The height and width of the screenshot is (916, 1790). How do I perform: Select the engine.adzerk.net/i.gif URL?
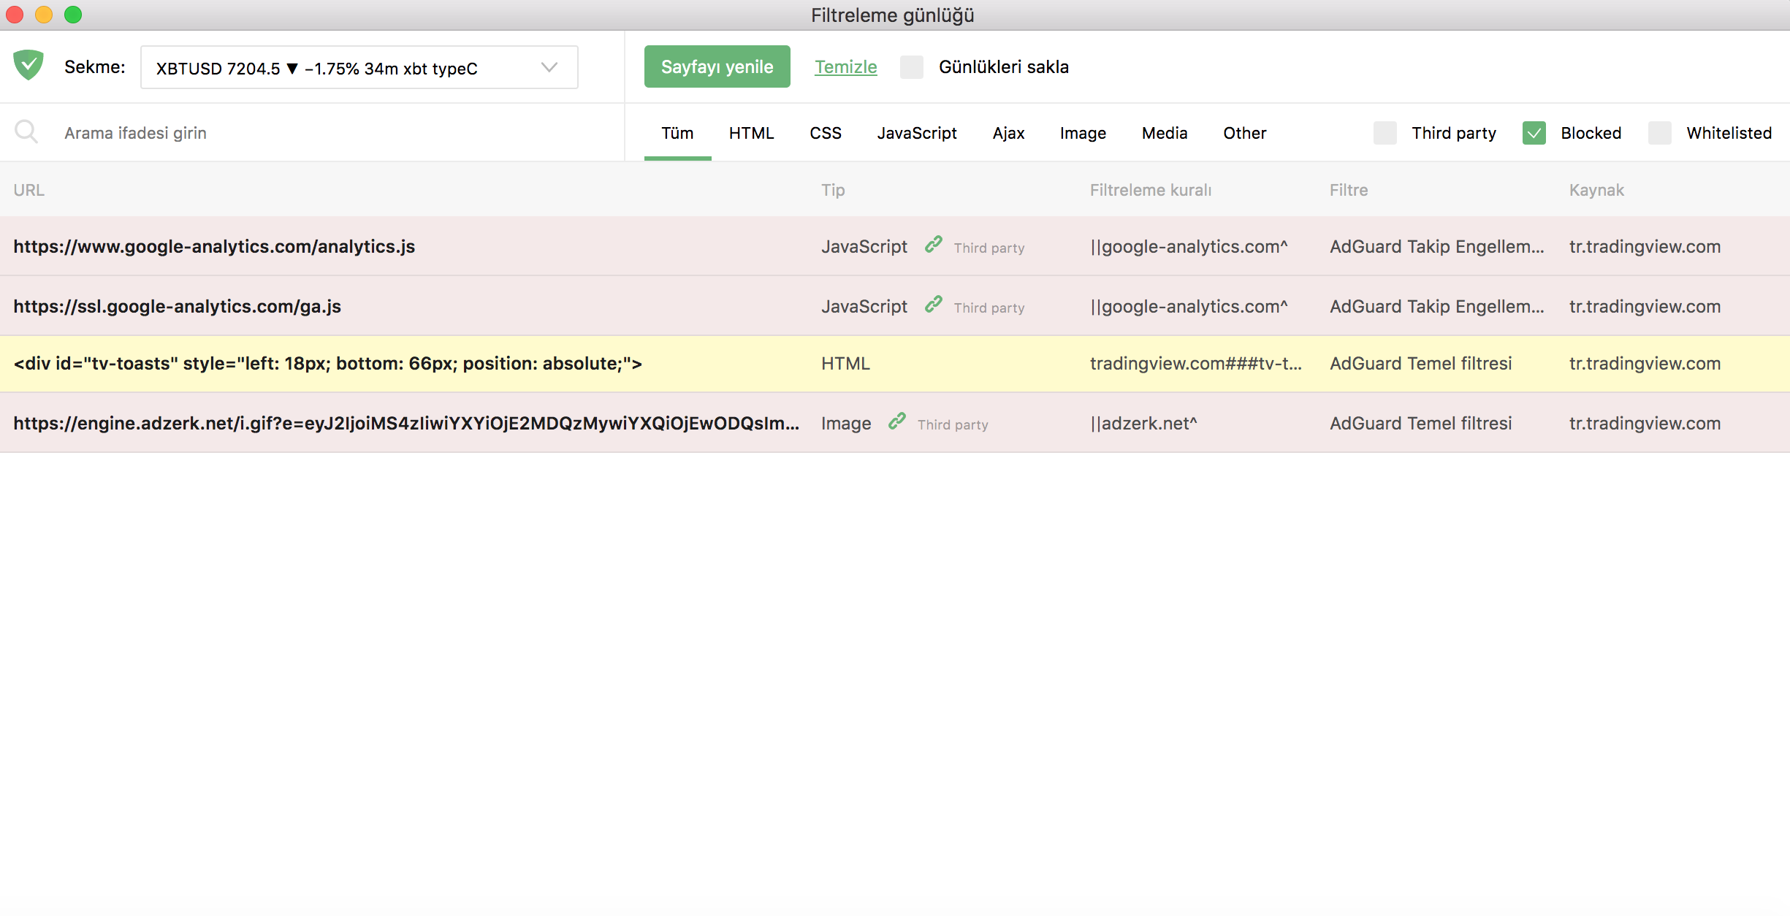point(406,423)
